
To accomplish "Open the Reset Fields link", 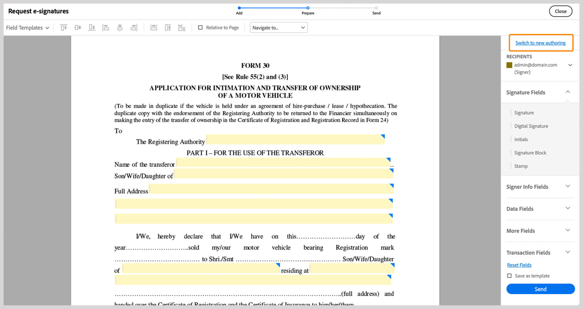I will 519,265.
